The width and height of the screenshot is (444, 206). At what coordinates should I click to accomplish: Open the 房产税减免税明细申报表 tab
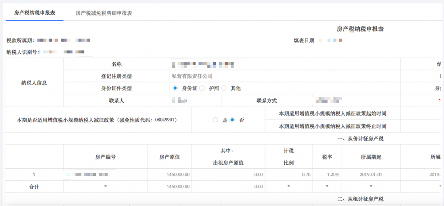pyautogui.click(x=104, y=13)
